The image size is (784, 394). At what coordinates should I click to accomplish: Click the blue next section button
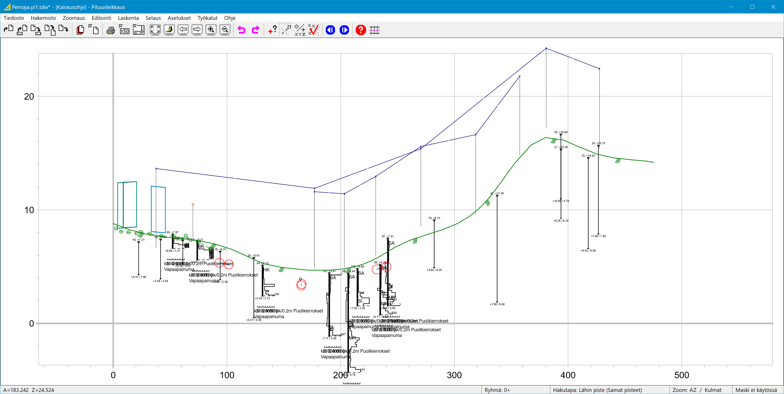[x=344, y=30]
